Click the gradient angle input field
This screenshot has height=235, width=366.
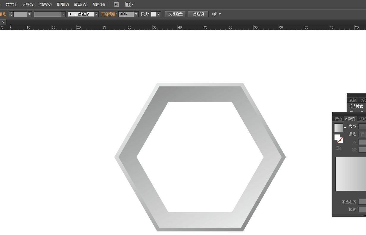362,142
